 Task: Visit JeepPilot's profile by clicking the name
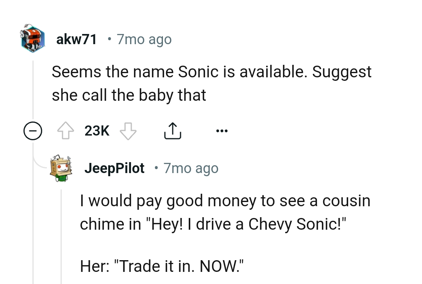coord(114,168)
